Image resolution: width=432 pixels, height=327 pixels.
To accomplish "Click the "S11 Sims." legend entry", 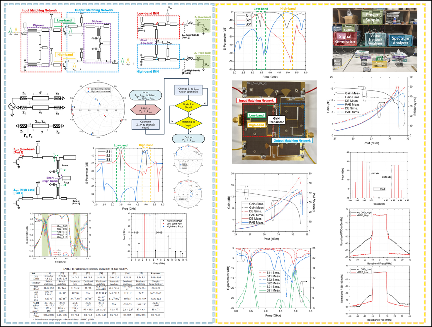I will click(x=270, y=273).
